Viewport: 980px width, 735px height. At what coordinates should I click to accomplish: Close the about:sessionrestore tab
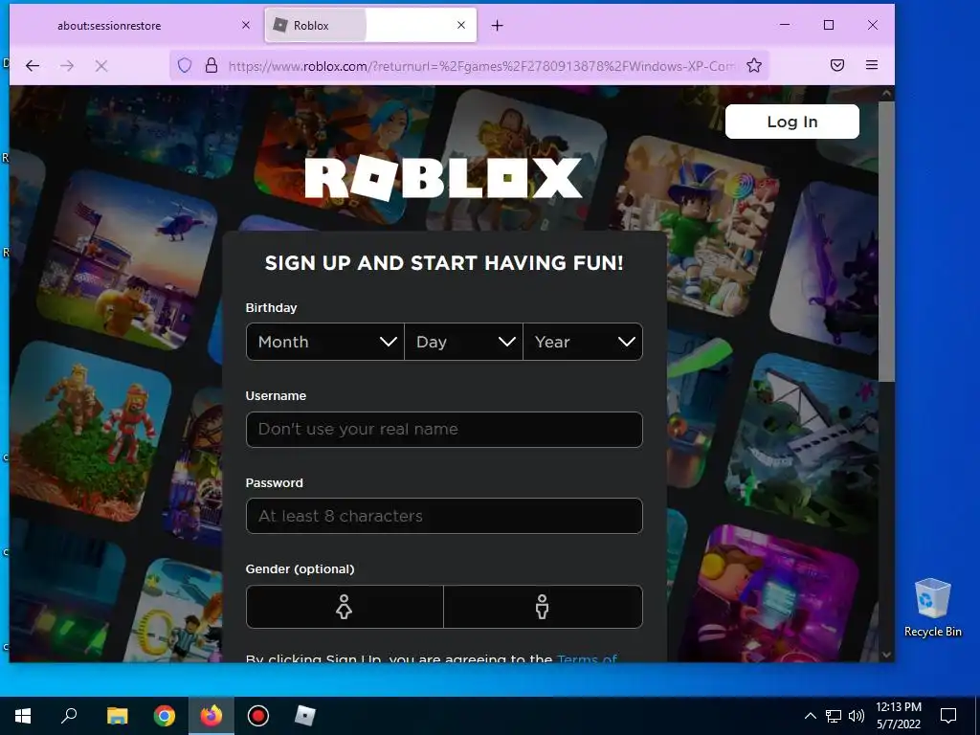(x=246, y=25)
